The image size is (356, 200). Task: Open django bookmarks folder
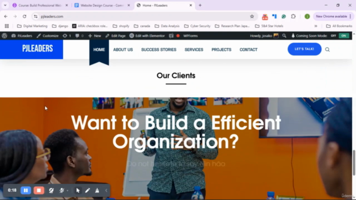click(60, 26)
